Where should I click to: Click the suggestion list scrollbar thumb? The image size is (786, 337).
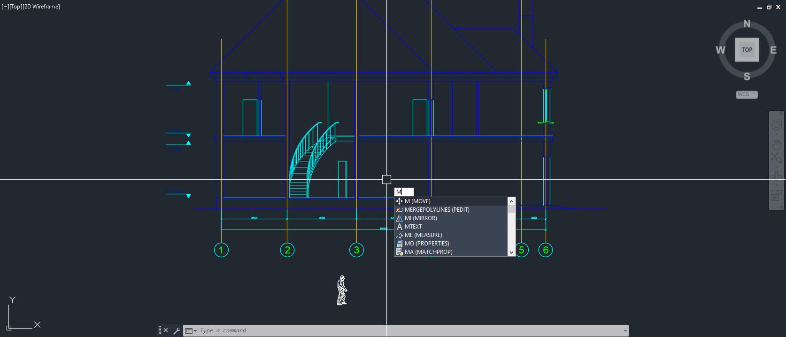[511, 209]
